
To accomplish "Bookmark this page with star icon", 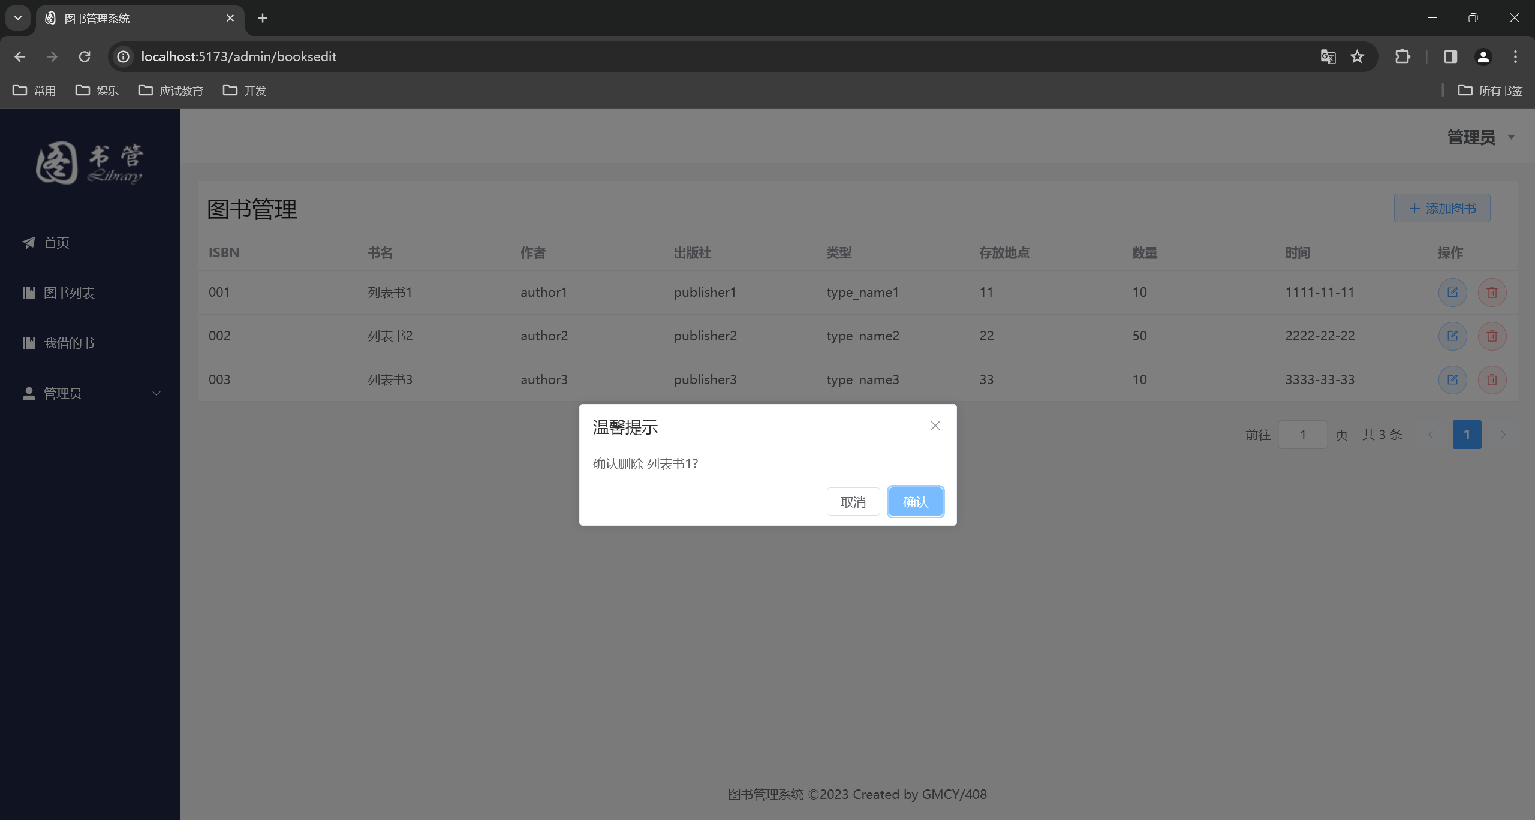I will pyautogui.click(x=1357, y=56).
